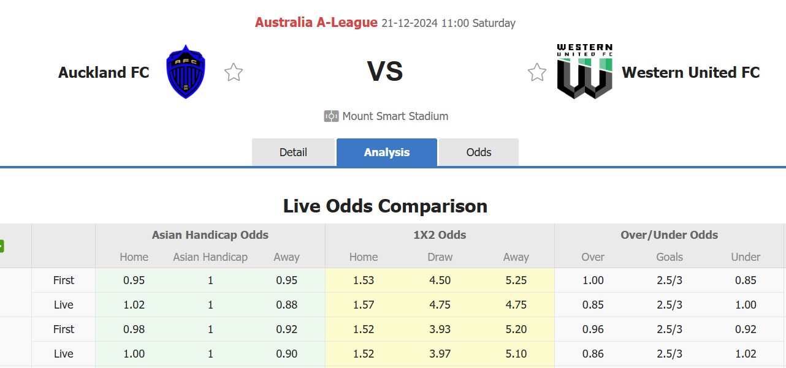This screenshot has width=786, height=368.
Task: Click the Mount Smart Stadium venue name
Action: [395, 116]
